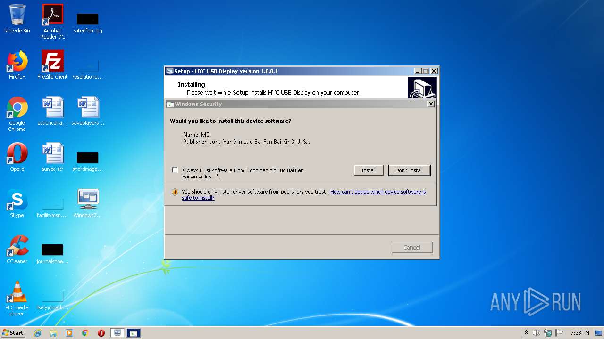Open the Opera desktop shortcut
This screenshot has height=339, width=604.
tap(17, 157)
